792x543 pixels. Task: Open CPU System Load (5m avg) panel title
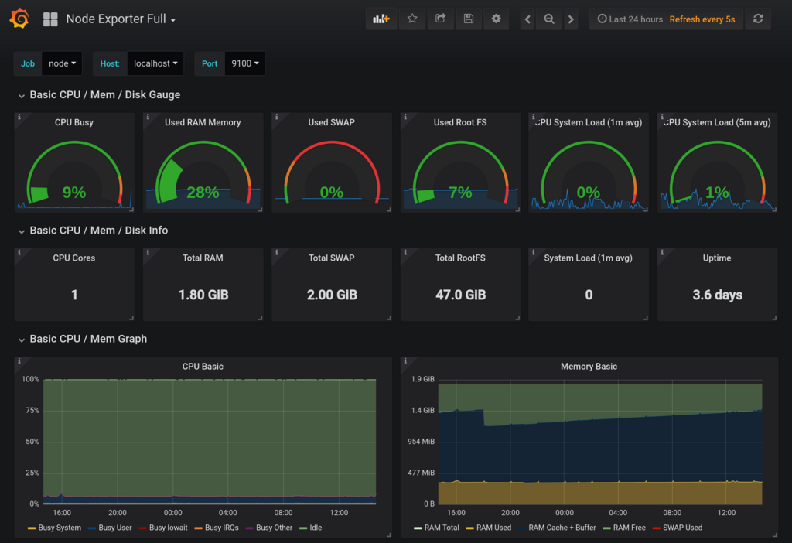point(717,122)
